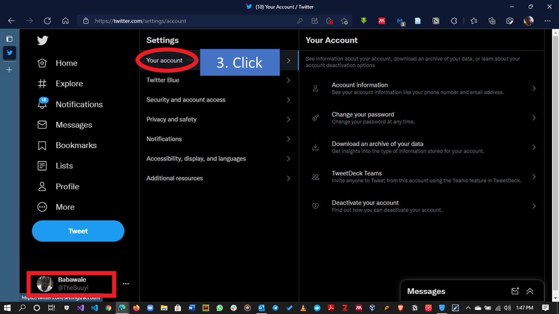Expand Additional resources chevron
Screen dimensions: 559x314
click(x=288, y=178)
